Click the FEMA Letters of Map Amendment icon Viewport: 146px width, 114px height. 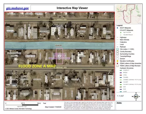[x=117, y=63]
